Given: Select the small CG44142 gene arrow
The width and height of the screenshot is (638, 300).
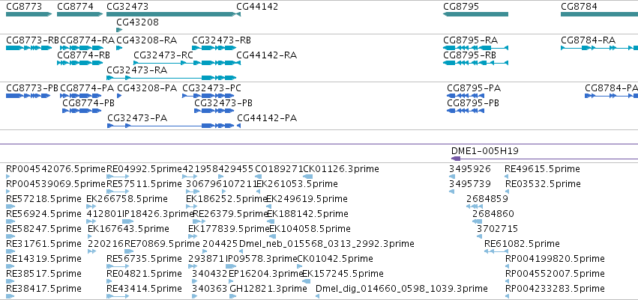Looking at the screenshot, I should 239,14.
